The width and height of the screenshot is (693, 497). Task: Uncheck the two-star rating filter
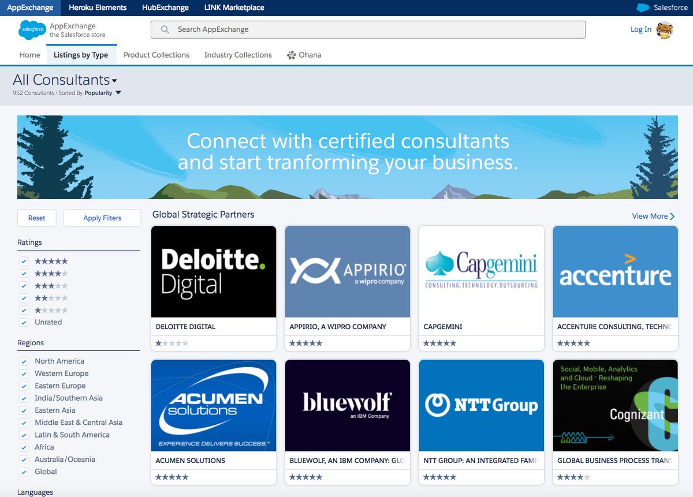(24, 298)
